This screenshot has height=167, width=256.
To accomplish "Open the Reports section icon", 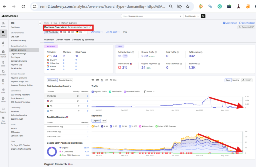I will click(3, 110).
